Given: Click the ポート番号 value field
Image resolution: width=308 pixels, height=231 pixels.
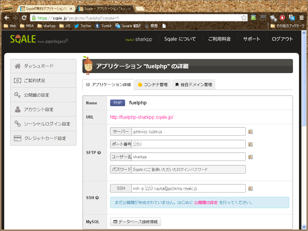Looking at the screenshot, I should pyautogui.click(x=189, y=144).
